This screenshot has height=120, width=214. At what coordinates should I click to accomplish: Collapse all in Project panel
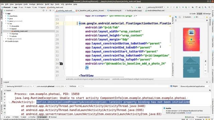tap(47, 10)
